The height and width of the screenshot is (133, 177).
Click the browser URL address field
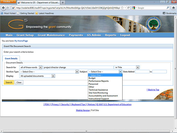click(68, 8)
